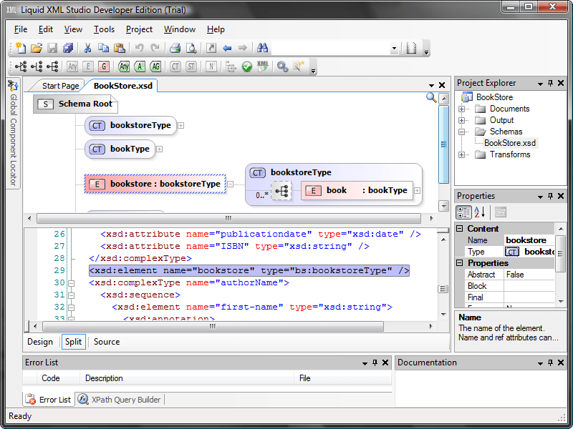The image size is (573, 429).
Task: Switch to Design view
Action: (39, 342)
